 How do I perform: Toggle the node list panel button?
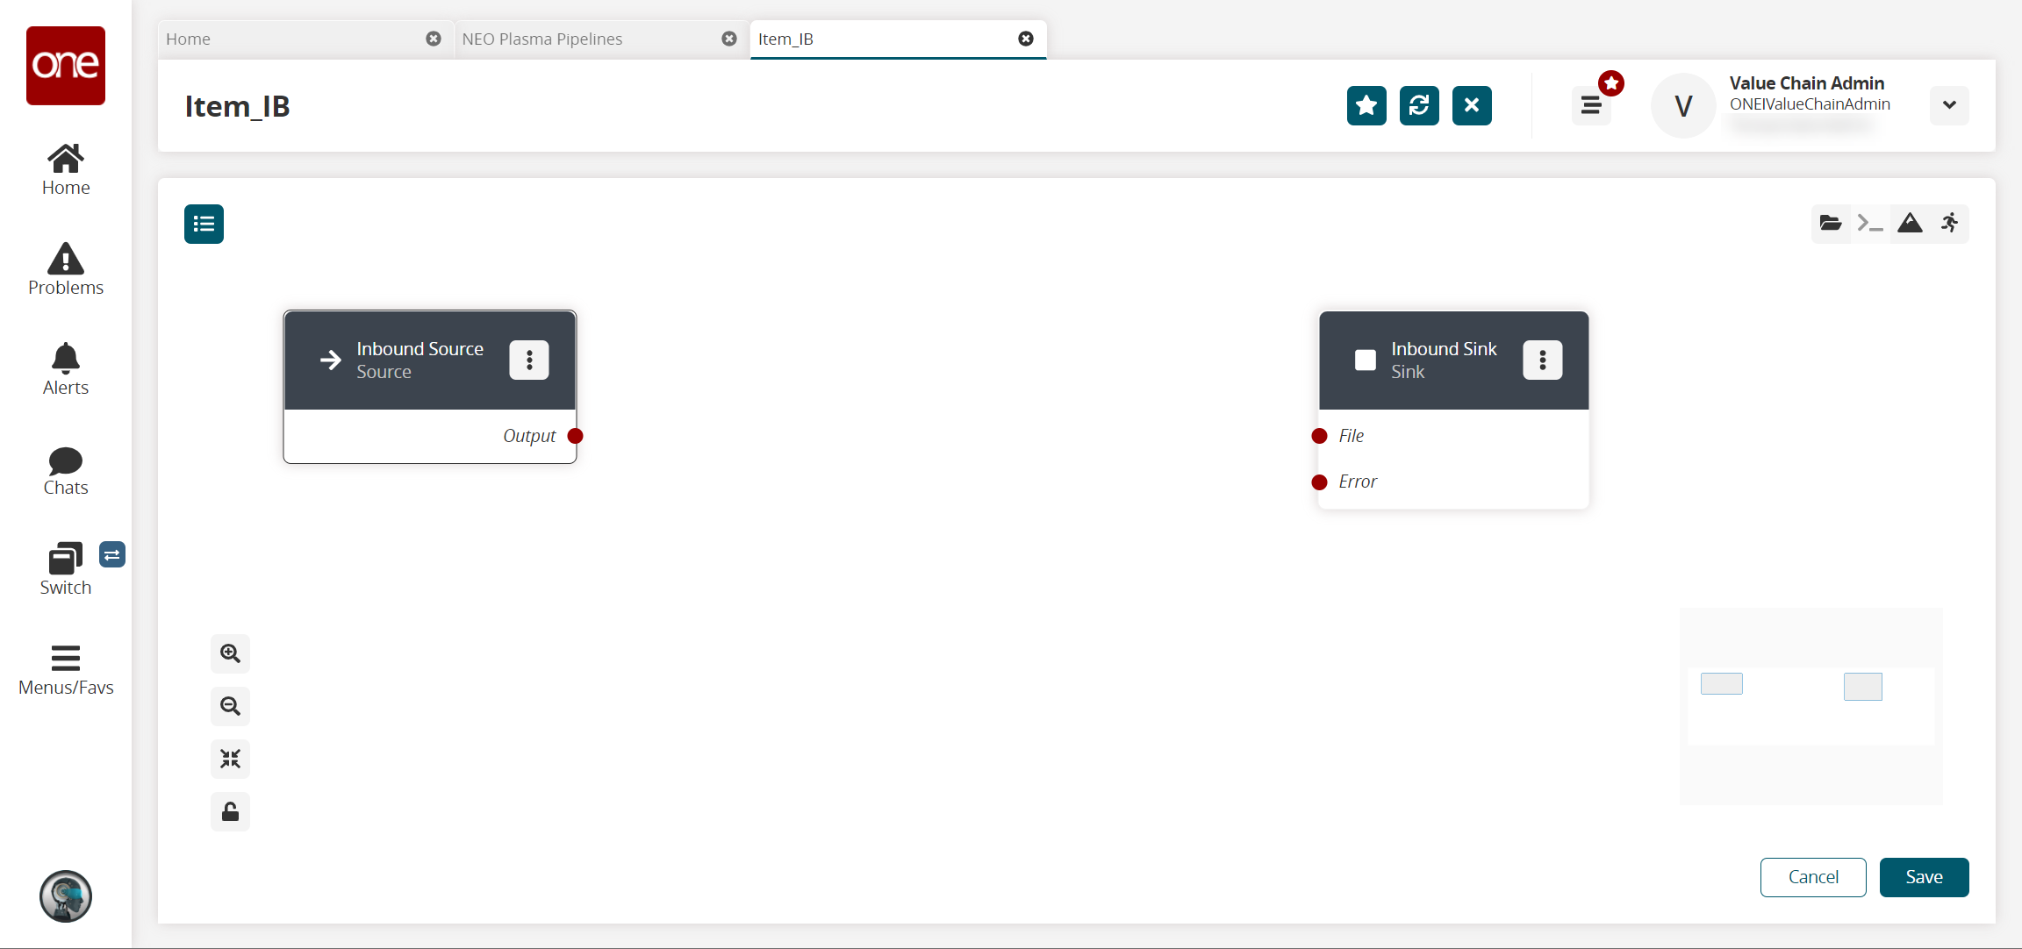[204, 224]
